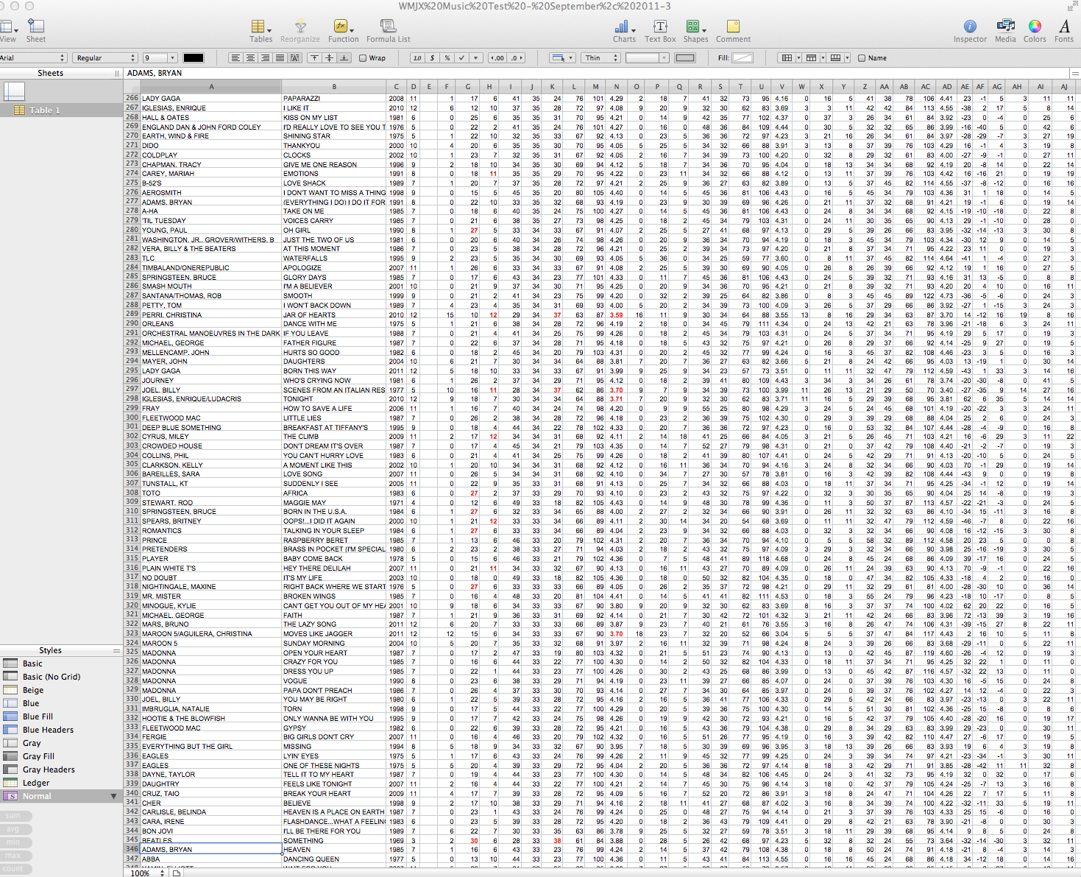Align cell contents to top
The height and width of the screenshot is (877, 1081).
point(314,57)
